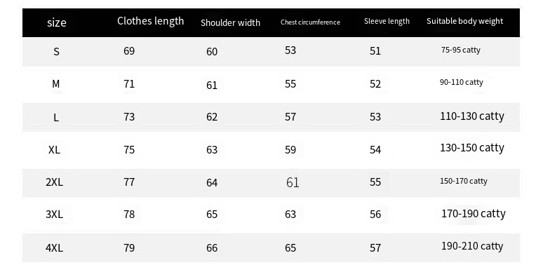Click the XL size label
This screenshot has width=550, height=265.
pyautogui.click(x=55, y=150)
